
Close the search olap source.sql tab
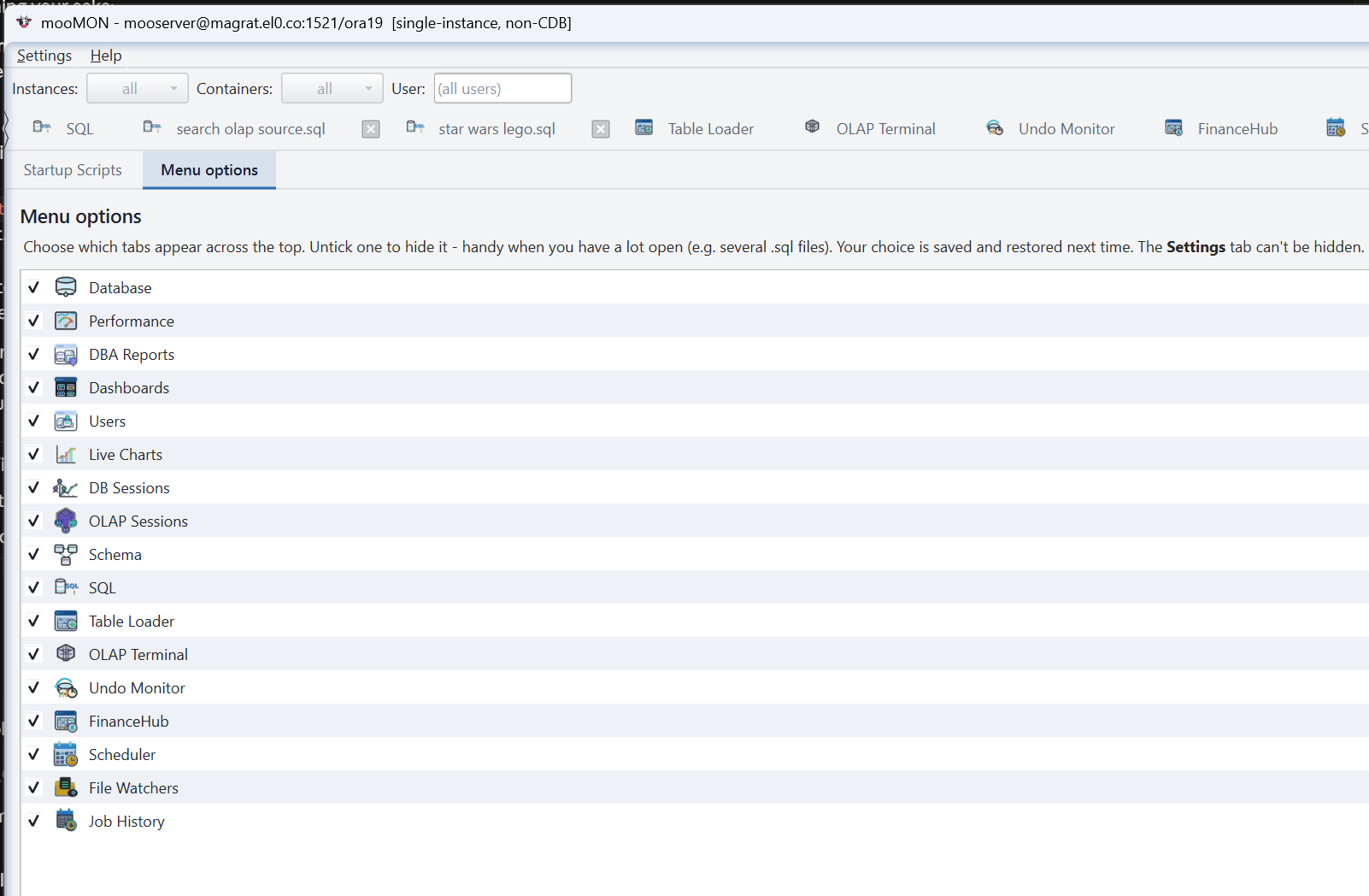pyautogui.click(x=371, y=129)
